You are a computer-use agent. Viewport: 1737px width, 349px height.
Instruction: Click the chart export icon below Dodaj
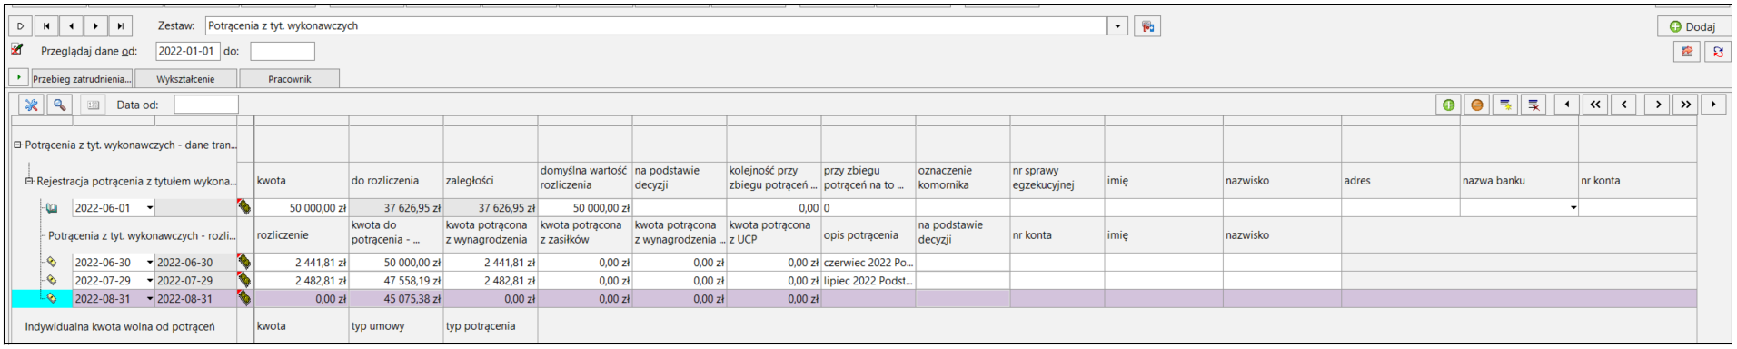point(1687,52)
